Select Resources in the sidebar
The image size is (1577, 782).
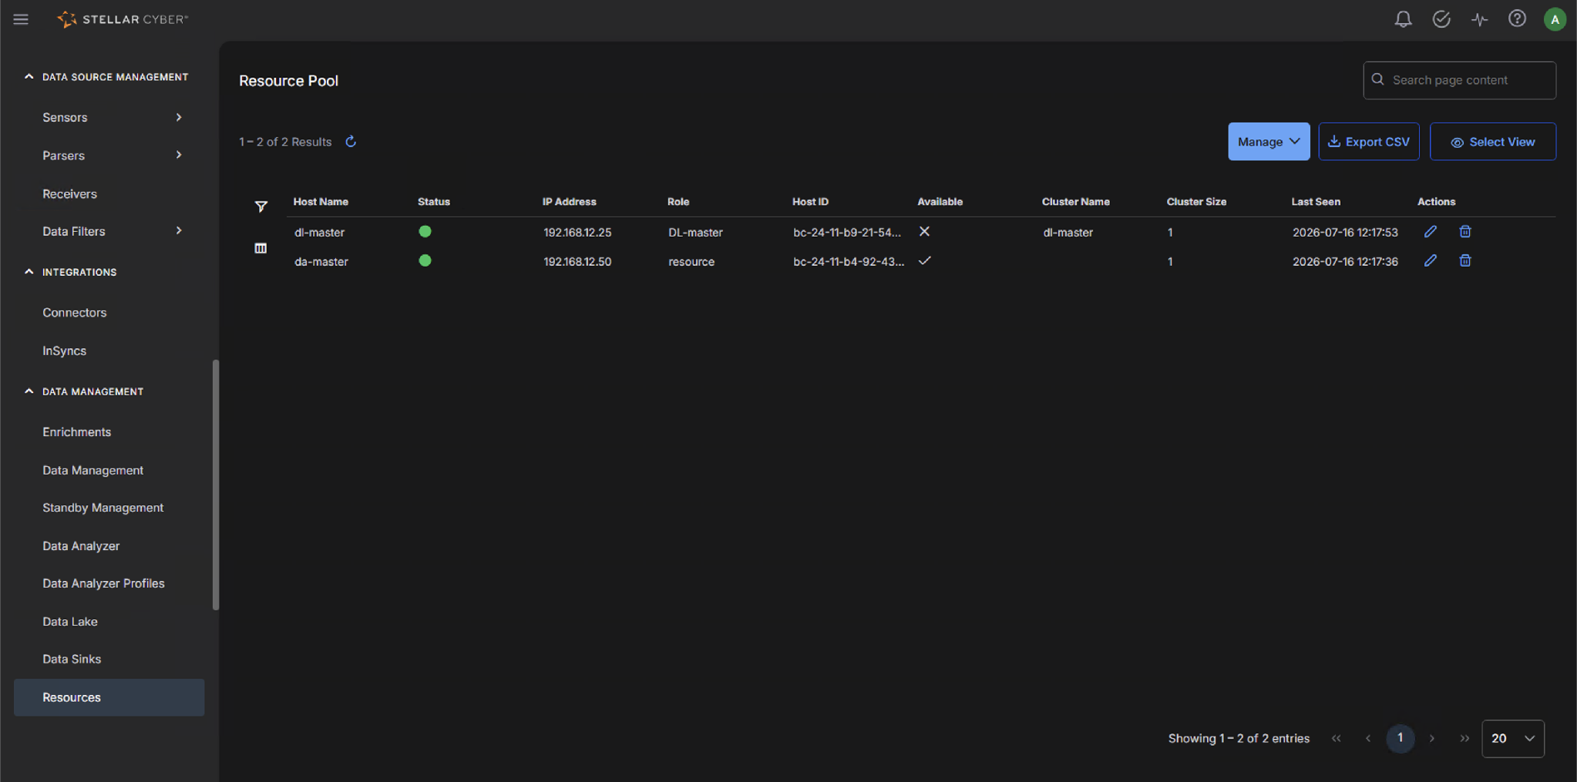pos(109,697)
